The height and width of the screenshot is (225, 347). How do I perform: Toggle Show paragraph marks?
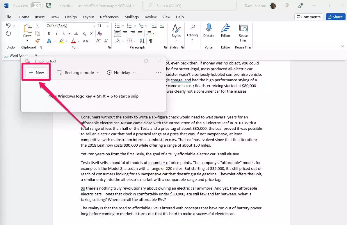[x=151, y=41]
